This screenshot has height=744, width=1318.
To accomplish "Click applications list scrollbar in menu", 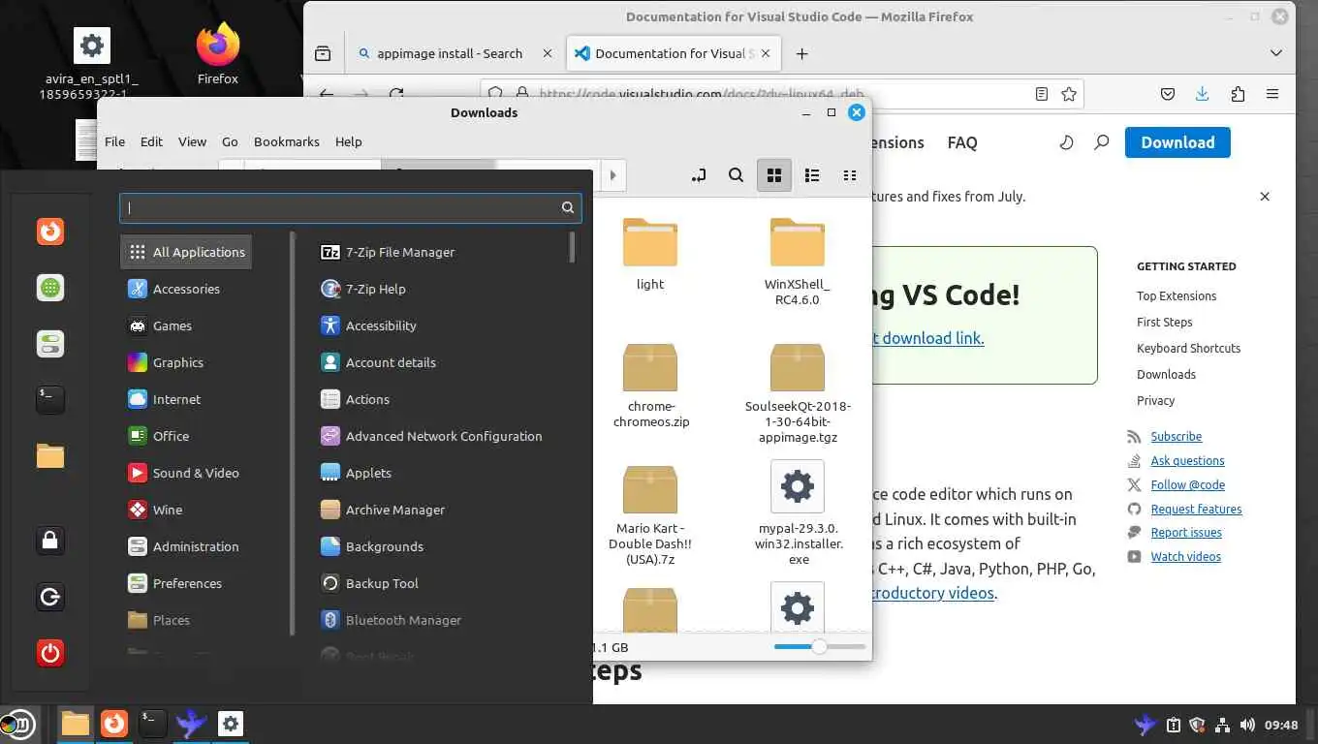I will pos(573,247).
